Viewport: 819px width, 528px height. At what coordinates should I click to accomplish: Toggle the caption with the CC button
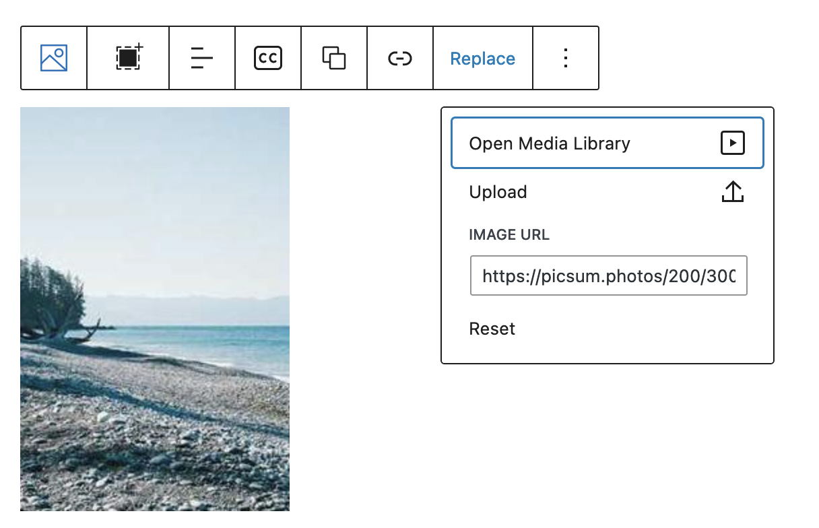(267, 58)
